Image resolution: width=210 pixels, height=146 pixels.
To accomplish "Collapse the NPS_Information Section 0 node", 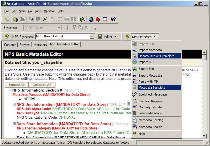I will pyautogui.click(x=10, y=90).
